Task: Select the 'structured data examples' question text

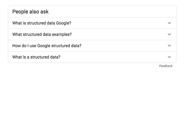Action: [x=42, y=35]
